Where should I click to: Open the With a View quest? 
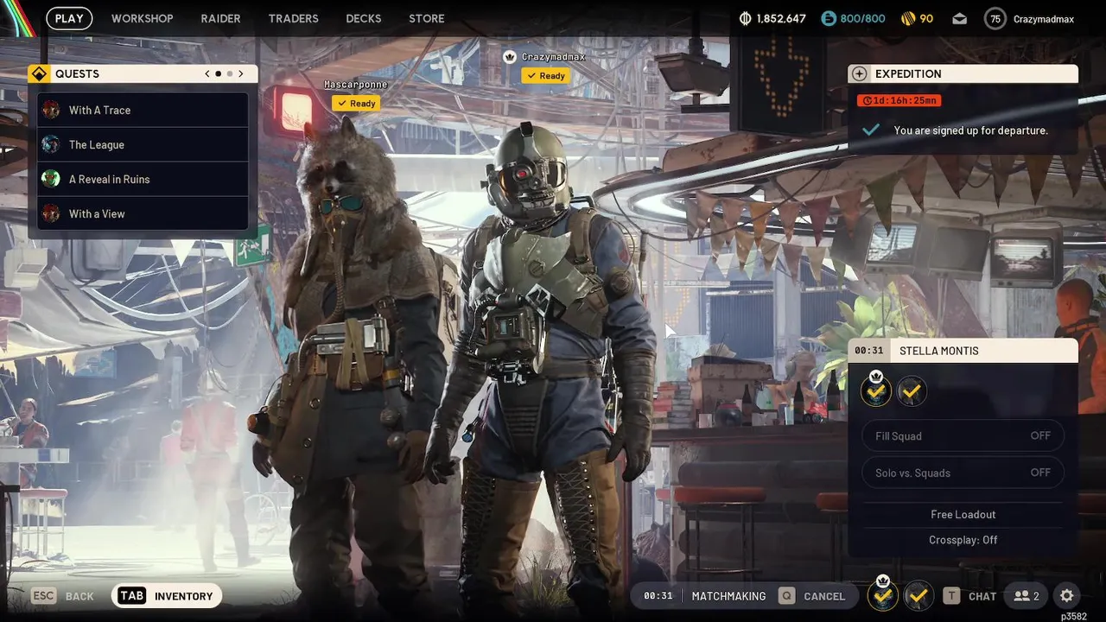143,213
